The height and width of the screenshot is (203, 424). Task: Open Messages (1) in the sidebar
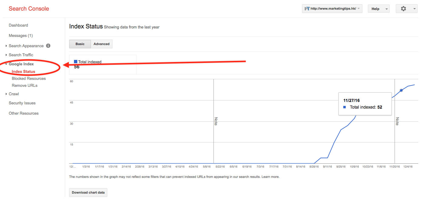tap(21, 36)
